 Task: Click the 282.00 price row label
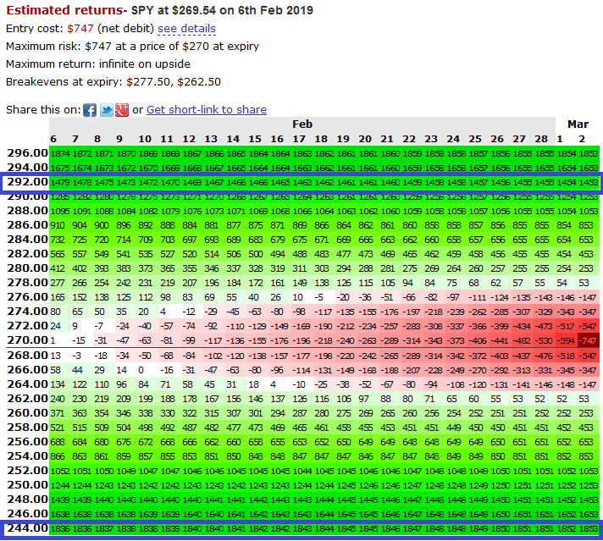pyautogui.click(x=27, y=254)
